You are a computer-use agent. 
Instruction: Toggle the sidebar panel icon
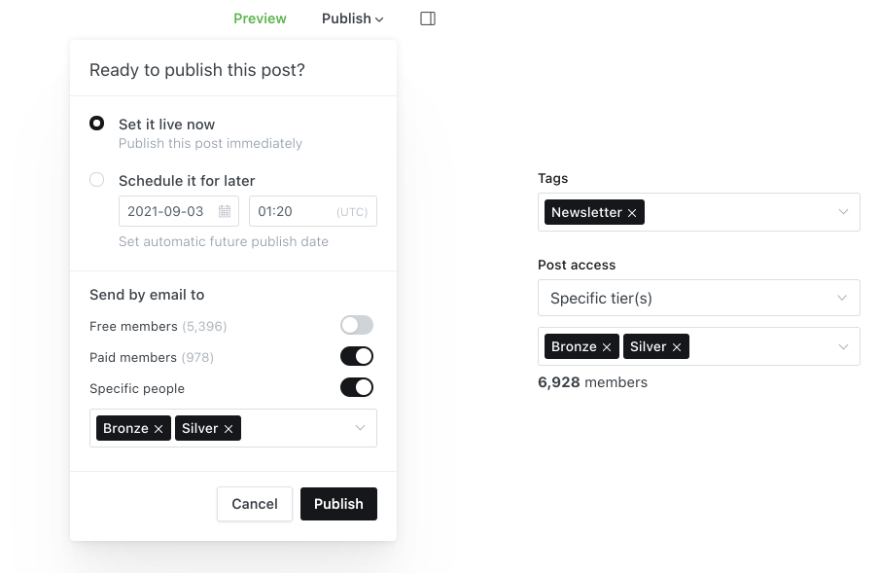428,18
